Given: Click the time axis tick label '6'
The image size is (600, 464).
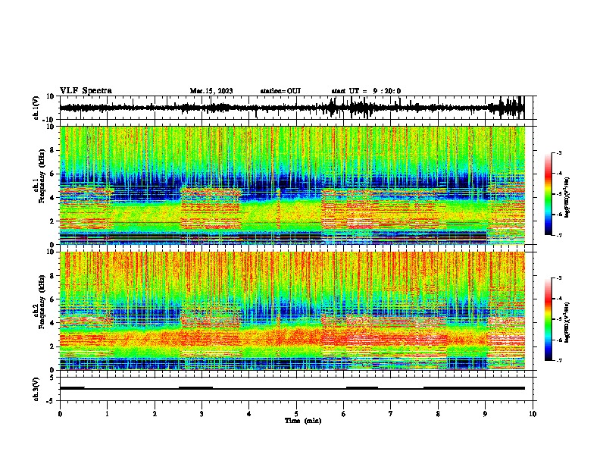Looking at the screenshot, I should pyautogui.click(x=343, y=414).
